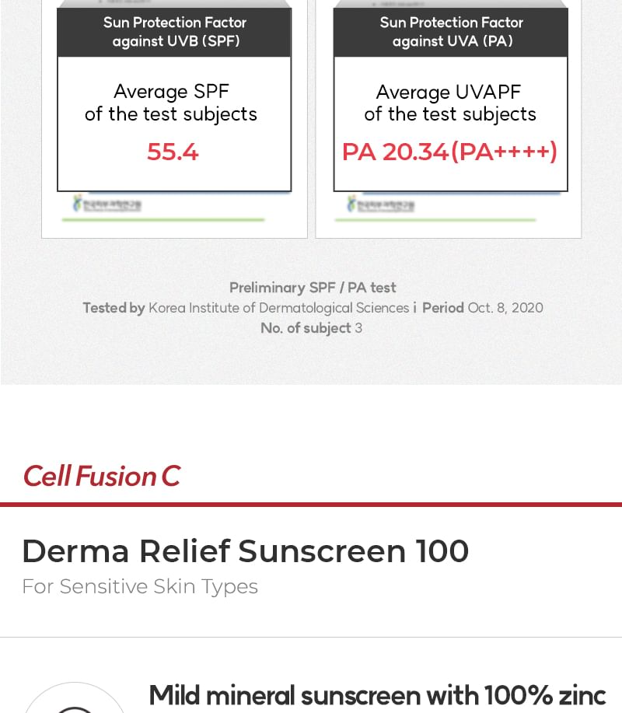This screenshot has height=713, width=622.
Task: Click the red divider under Cell Fusion C
Action: tap(311, 505)
